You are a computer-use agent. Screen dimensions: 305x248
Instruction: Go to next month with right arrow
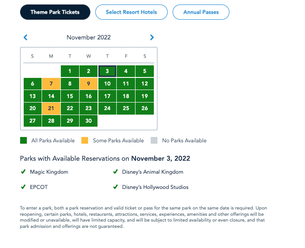pos(152,38)
